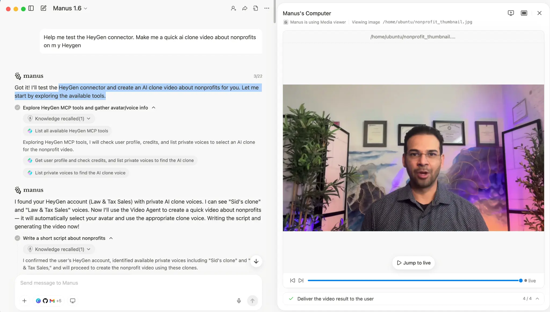Click the share arrow icon
This screenshot has width=550, height=312.
(245, 8)
